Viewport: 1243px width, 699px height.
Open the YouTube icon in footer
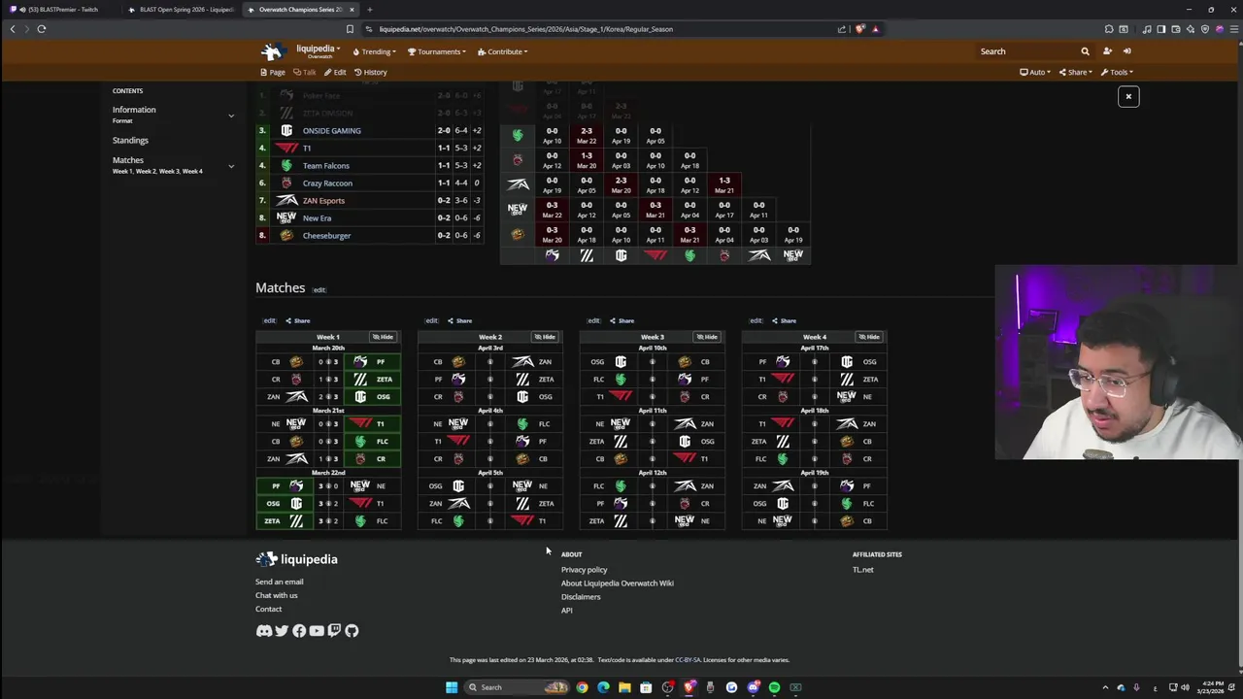pyautogui.click(x=317, y=631)
